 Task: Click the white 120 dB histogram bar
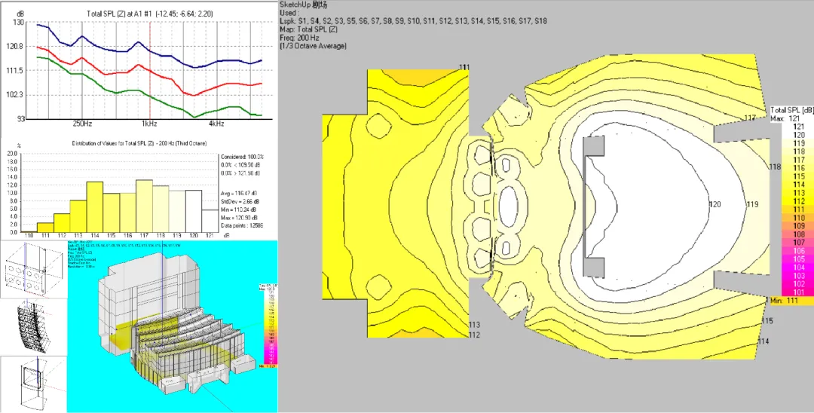point(193,211)
